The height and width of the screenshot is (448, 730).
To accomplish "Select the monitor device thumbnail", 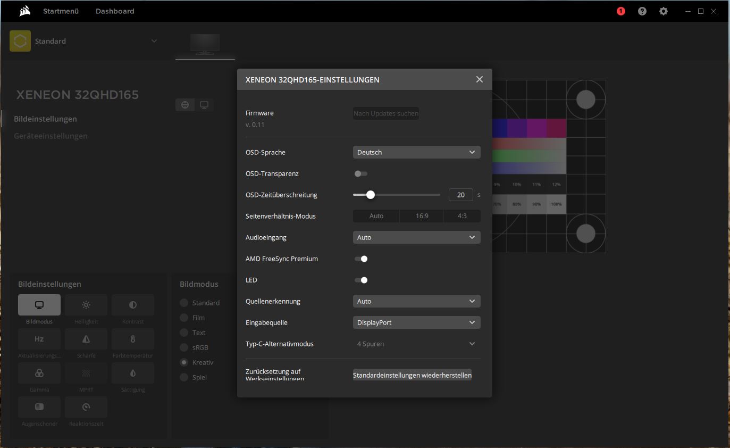I will 205,44.
